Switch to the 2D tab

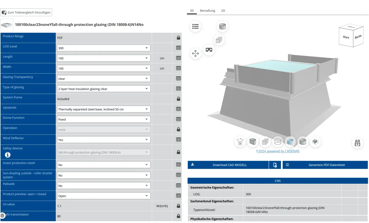click(223, 11)
